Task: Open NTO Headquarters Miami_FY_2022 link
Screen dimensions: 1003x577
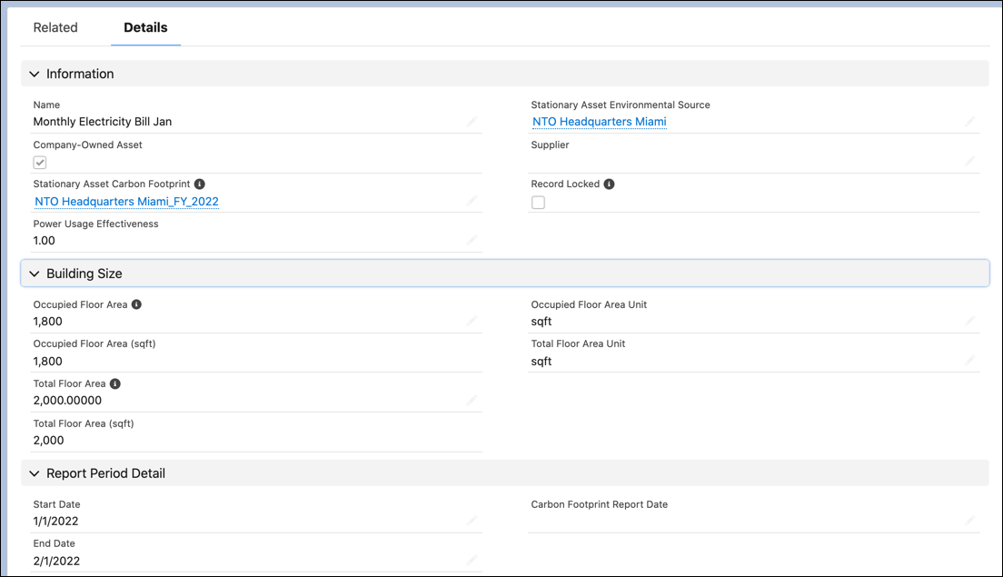Action: pyautogui.click(x=126, y=202)
